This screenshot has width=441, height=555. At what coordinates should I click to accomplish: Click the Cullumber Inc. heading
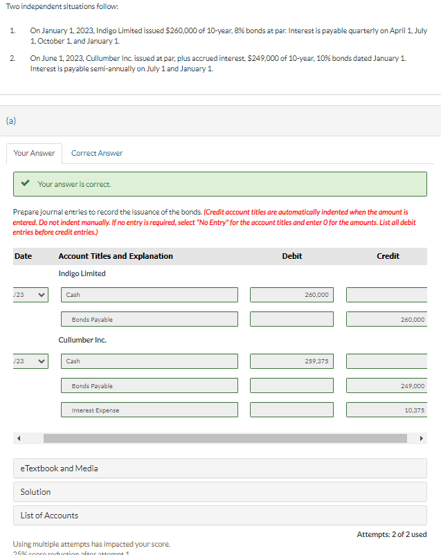coord(82,340)
